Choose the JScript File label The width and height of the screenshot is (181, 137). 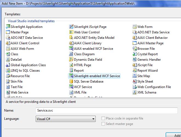click(x=145, y=65)
